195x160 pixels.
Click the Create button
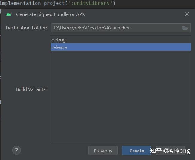pos(136,151)
